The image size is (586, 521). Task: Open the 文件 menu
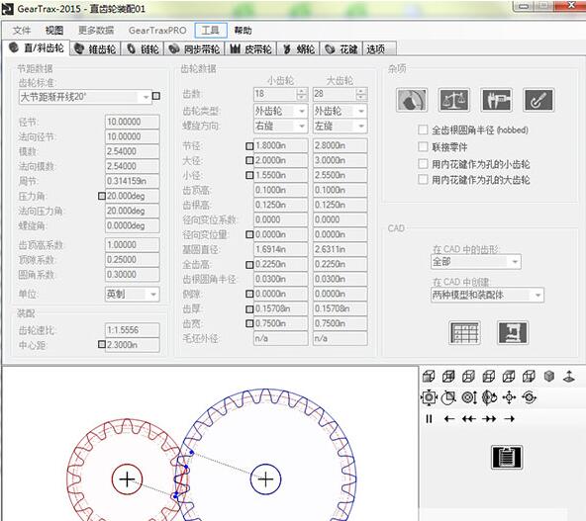pyautogui.click(x=22, y=31)
